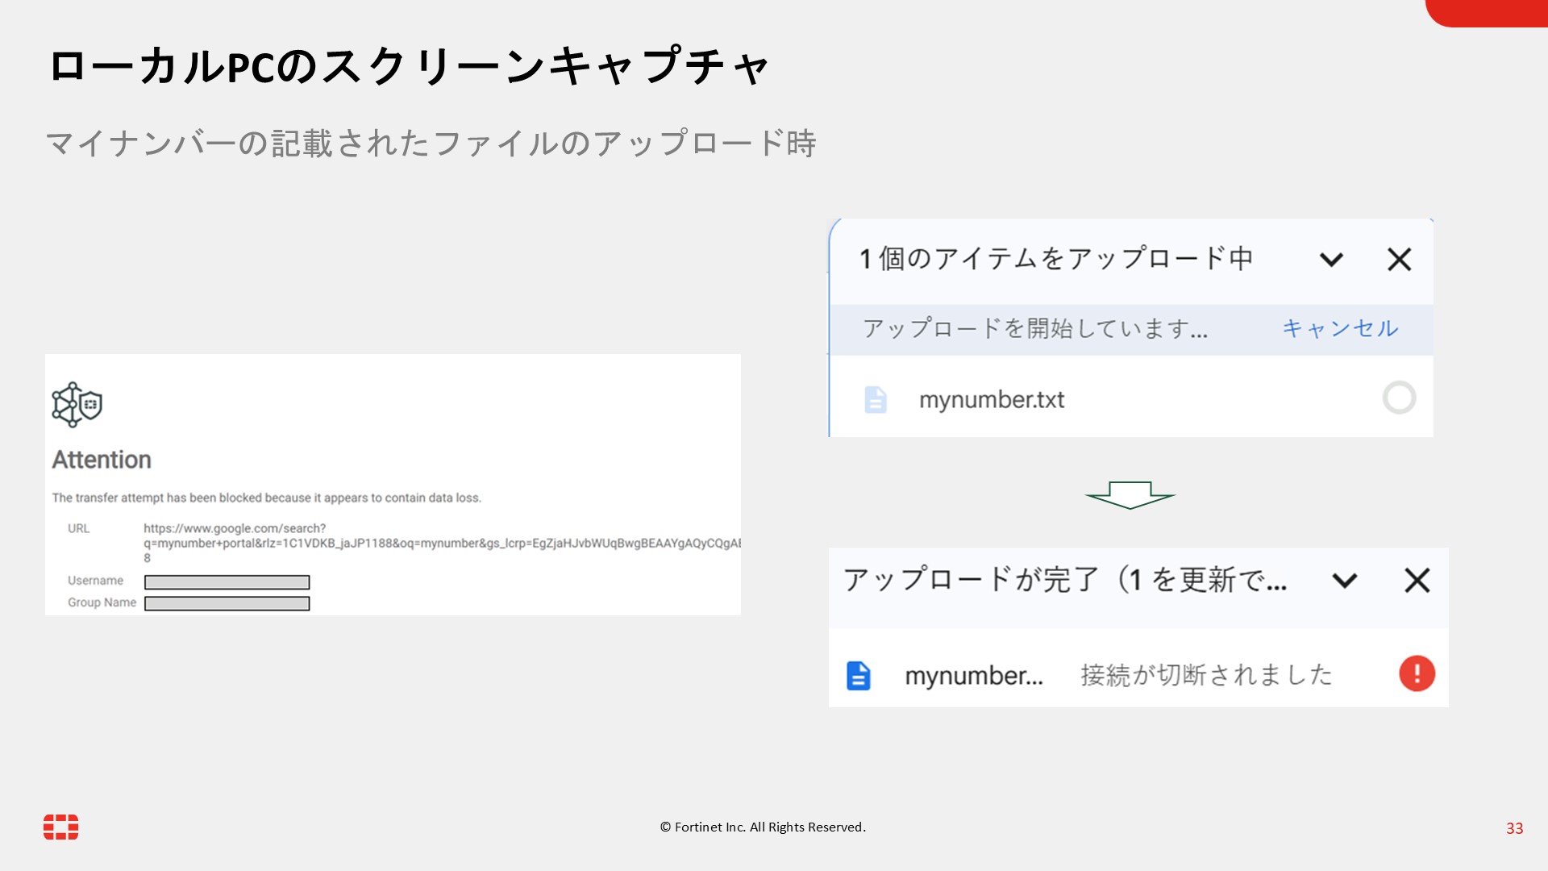Click the Fortinet logo in footer
This screenshot has height=871, width=1548.
pos(61,827)
